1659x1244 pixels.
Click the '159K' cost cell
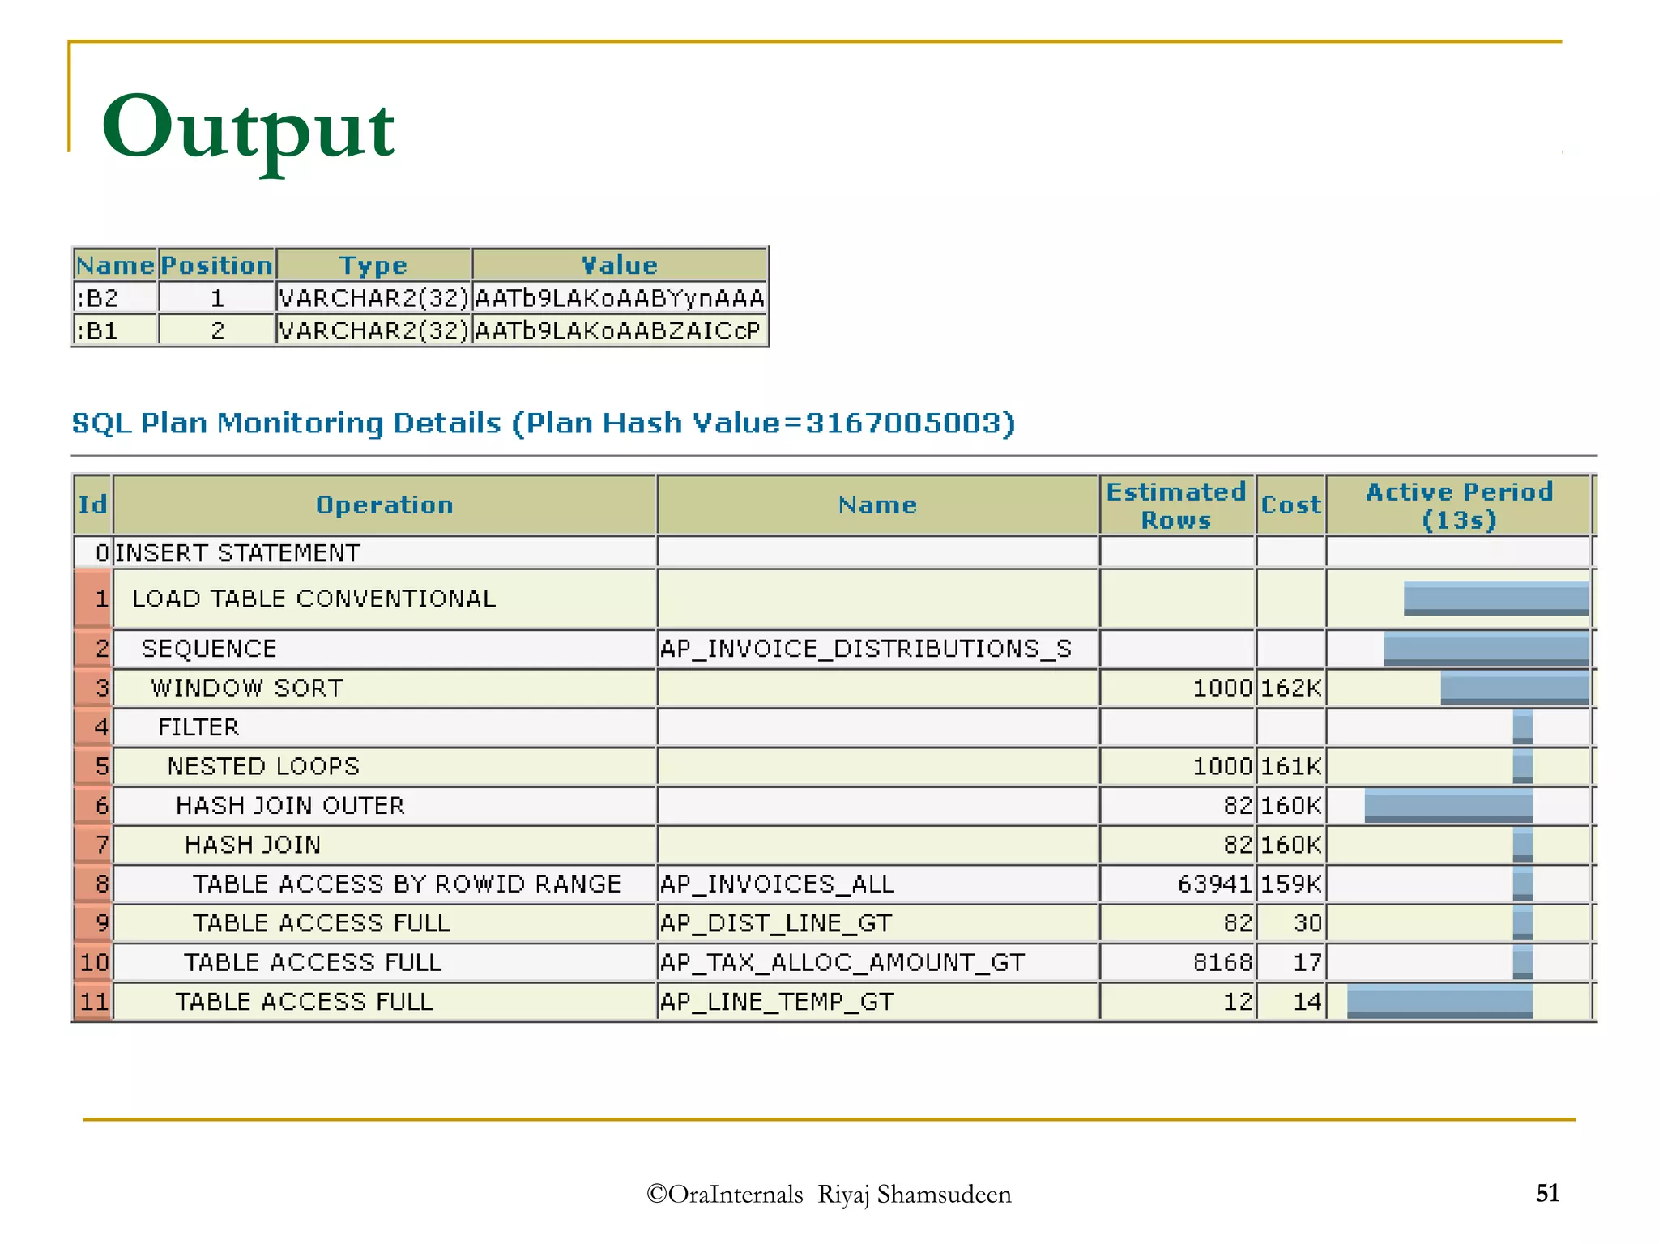click(1290, 884)
